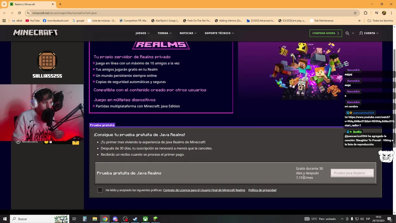Open the Discord taskbar icon
Screen dimensions: 396x223
tap(115, 219)
